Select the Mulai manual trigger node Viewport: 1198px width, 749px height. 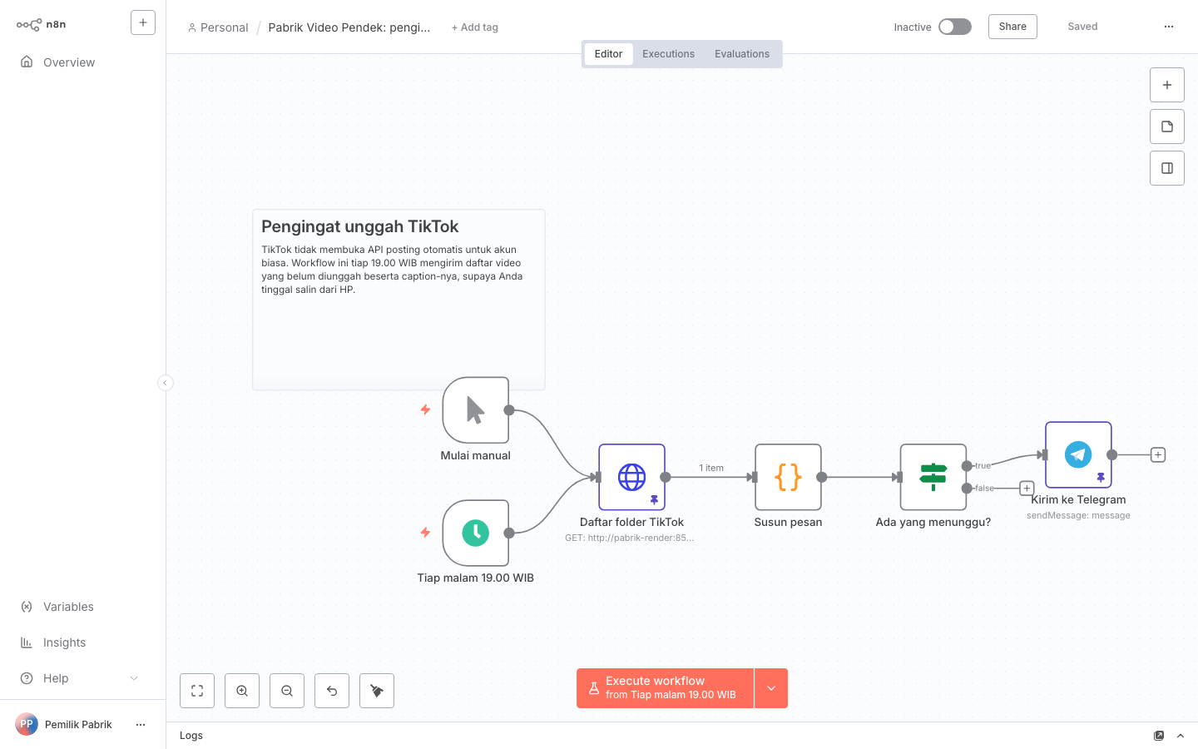click(x=476, y=410)
